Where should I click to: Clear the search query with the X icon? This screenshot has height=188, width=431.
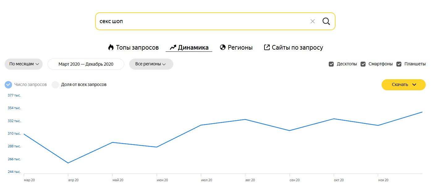[312, 21]
